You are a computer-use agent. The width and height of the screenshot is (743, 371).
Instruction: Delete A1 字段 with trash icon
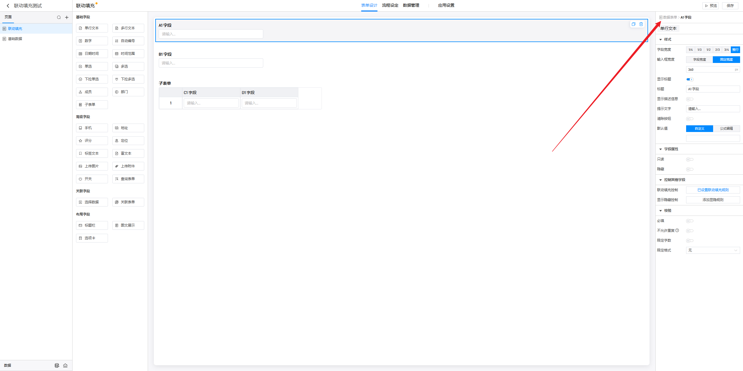641,24
